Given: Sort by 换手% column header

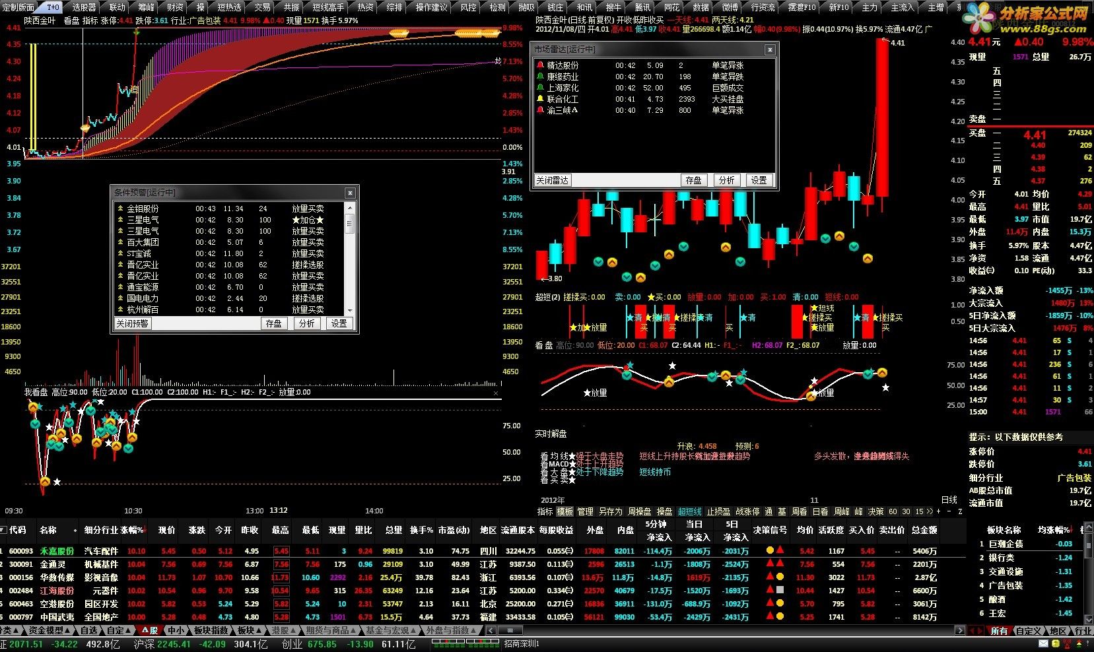Looking at the screenshot, I should click(x=421, y=530).
